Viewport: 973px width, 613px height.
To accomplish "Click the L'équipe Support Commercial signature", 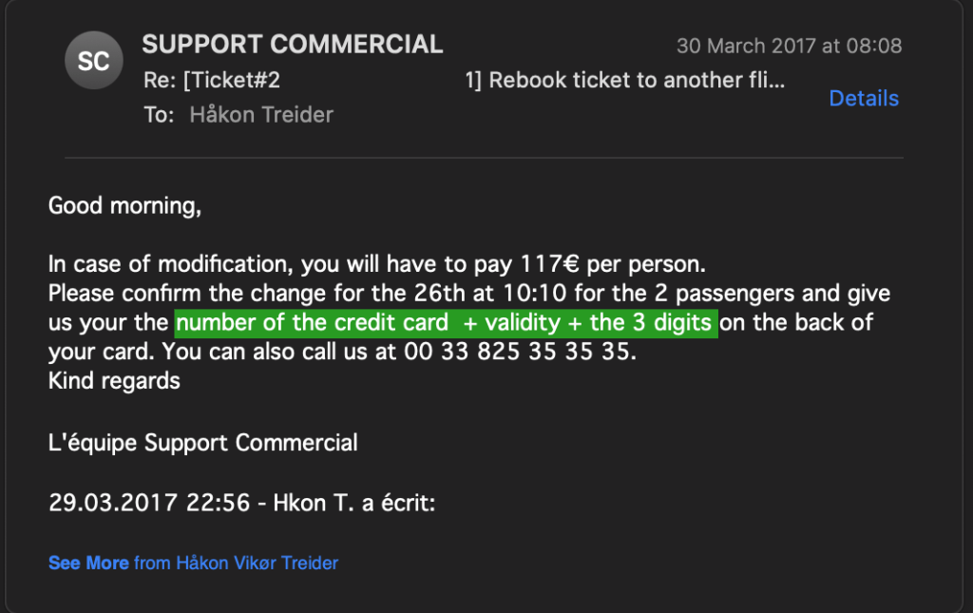I will (203, 442).
